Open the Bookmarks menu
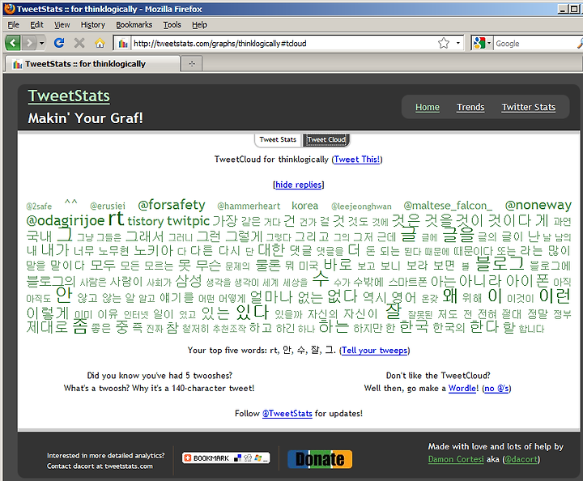The image size is (583, 481). (x=134, y=25)
